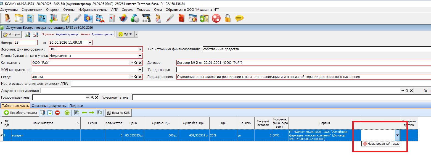This screenshot has width=431, height=166.
Task: Search in the Контрагент field via magnifier
Action: click(136, 63)
